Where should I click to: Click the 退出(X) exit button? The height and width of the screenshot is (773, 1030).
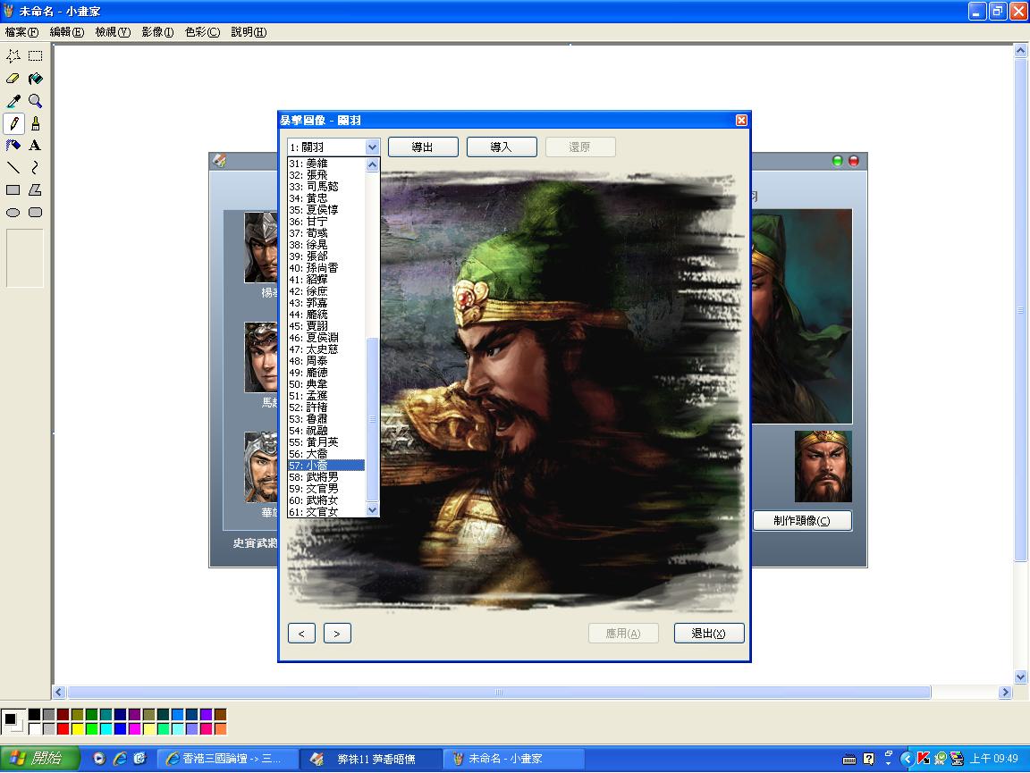[x=709, y=633]
